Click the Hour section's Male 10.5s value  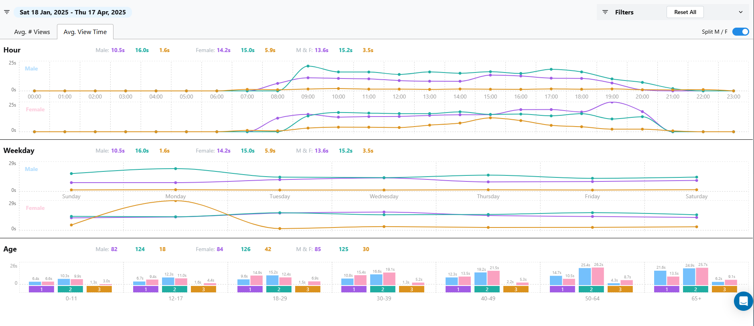point(118,50)
